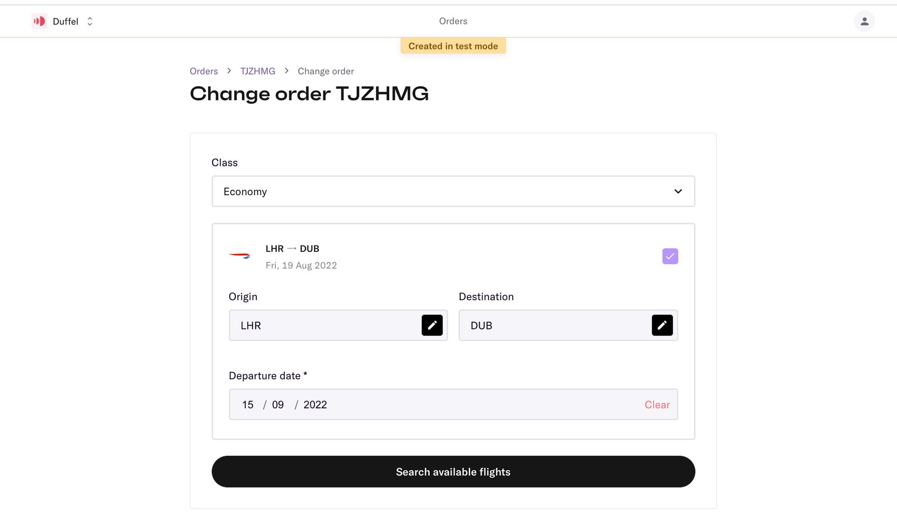This screenshot has width=897, height=516.
Task: Toggle the LHR to DUB flight checkbox
Action: coord(671,256)
